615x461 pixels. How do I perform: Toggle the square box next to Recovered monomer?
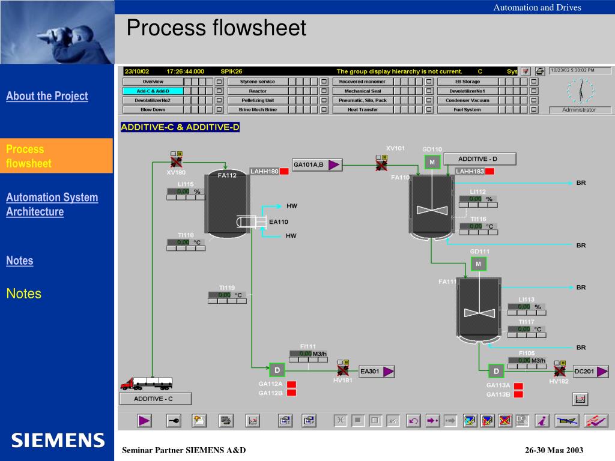pyautogui.click(x=429, y=82)
